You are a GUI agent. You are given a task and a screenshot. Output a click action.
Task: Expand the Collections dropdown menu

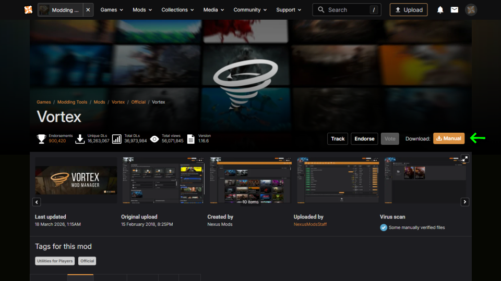coord(177,10)
